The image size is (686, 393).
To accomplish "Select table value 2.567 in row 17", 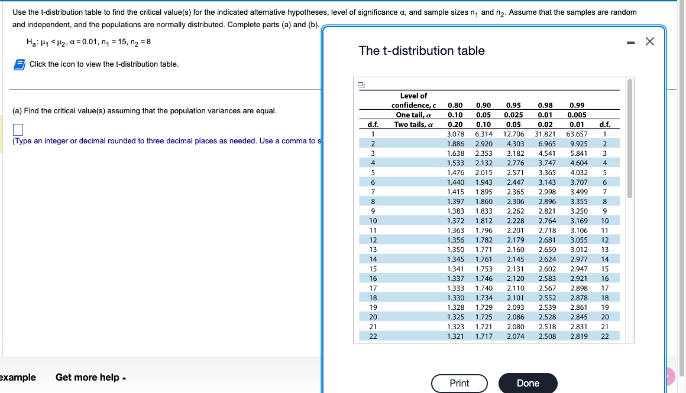I will (x=547, y=288).
